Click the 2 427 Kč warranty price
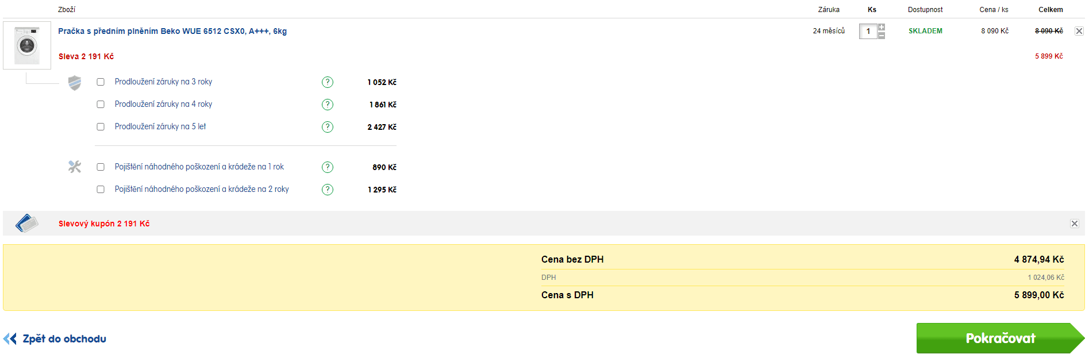This screenshot has width=1089, height=358. click(x=382, y=127)
